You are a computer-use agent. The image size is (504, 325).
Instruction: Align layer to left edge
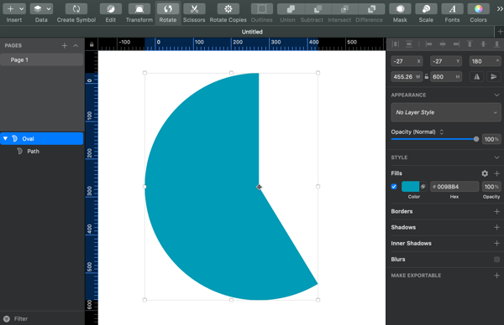[428, 44]
